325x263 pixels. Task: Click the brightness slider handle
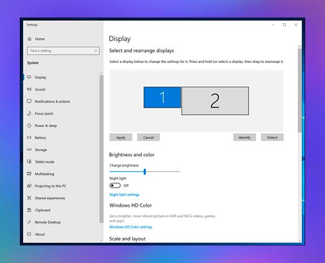tap(145, 172)
